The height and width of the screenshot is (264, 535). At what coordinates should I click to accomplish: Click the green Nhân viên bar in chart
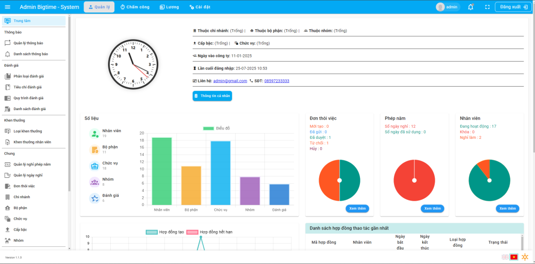[x=161, y=171]
